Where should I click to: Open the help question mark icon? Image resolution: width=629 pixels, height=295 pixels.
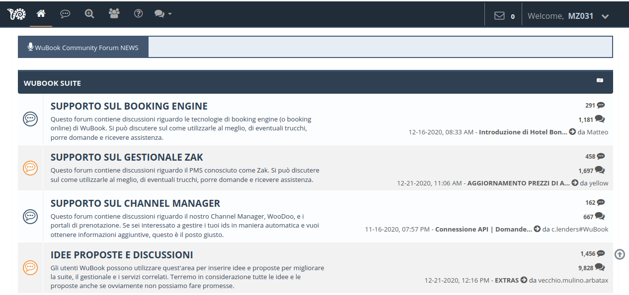[139, 14]
